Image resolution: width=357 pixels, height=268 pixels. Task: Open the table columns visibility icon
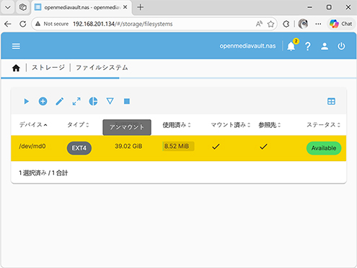click(x=331, y=101)
